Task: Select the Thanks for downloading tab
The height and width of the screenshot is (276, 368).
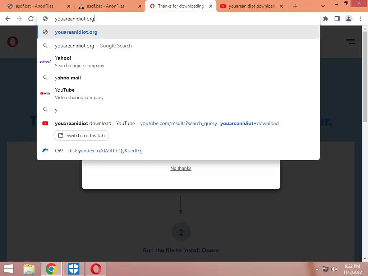Action: tap(181, 6)
